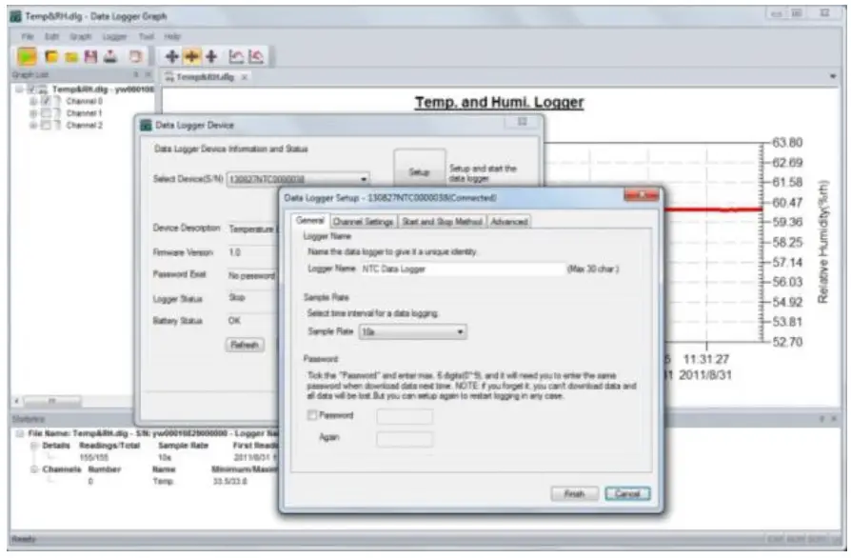Screen dimensions: 851x558
Task: Open the Select Device serial number dropdown
Action: tap(365, 177)
